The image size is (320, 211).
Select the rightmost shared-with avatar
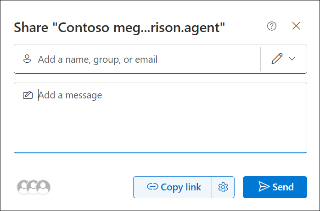pos(43,187)
